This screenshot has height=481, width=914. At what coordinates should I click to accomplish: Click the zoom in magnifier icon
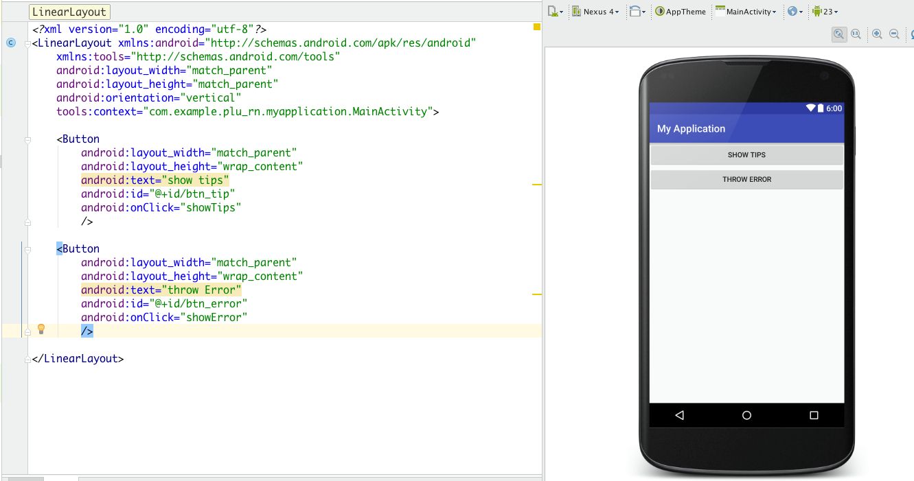pos(877,34)
